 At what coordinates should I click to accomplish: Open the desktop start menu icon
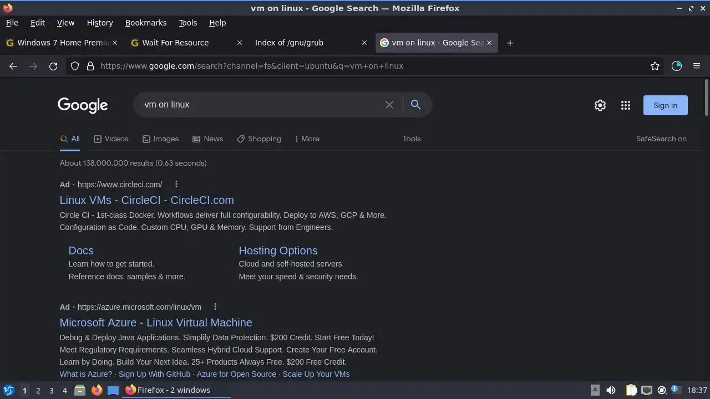[8, 390]
